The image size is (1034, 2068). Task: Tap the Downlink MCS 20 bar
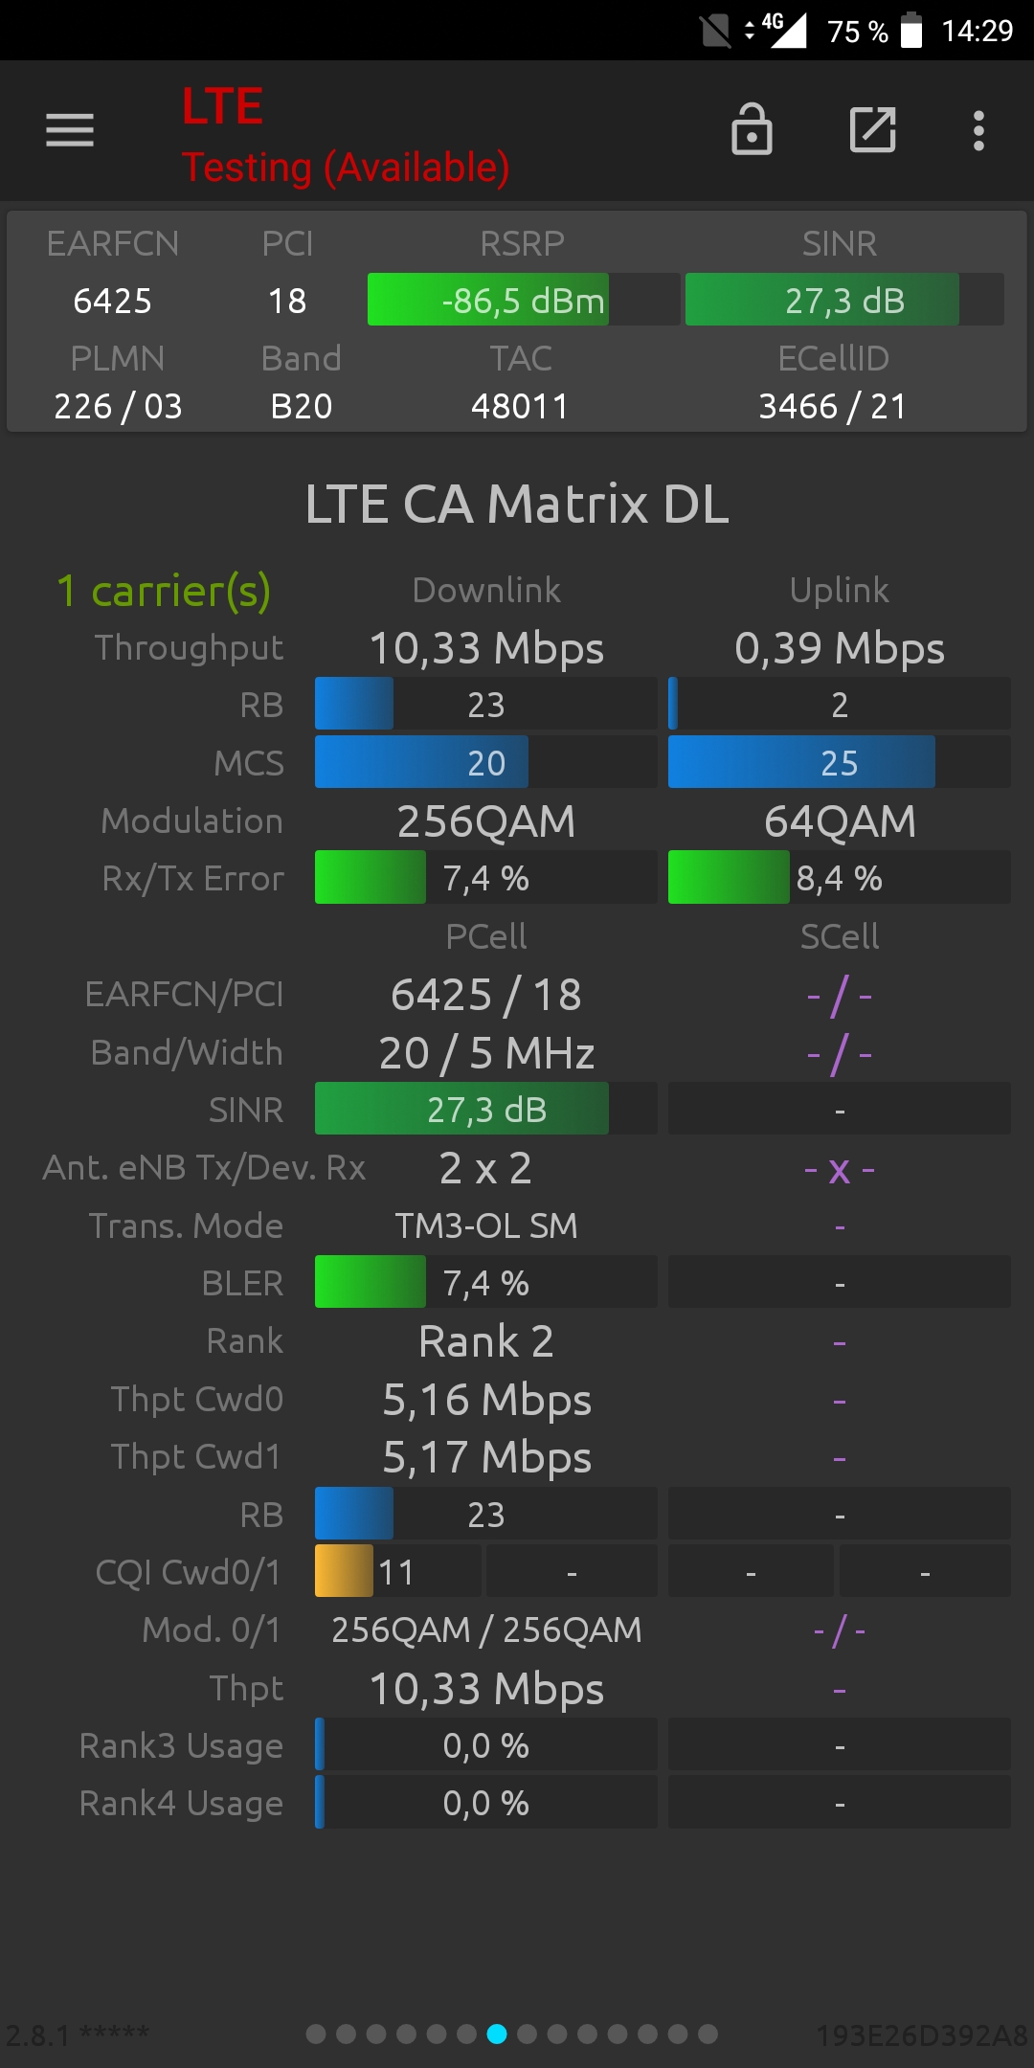(x=486, y=762)
